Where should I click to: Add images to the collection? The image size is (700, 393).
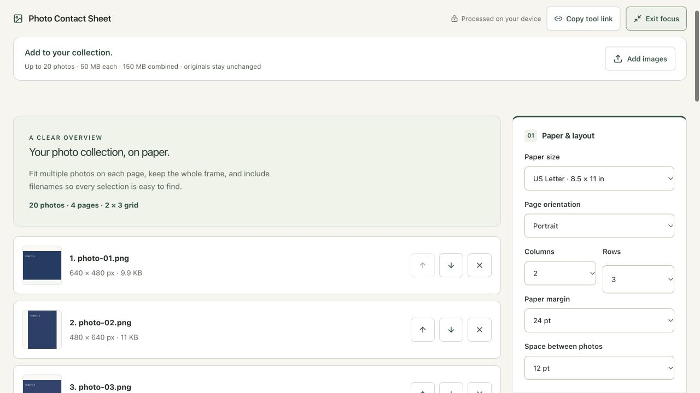pyautogui.click(x=640, y=59)
